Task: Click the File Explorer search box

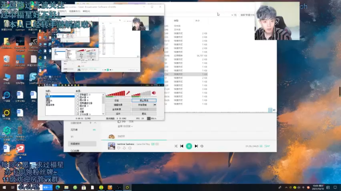Action: 247,15
